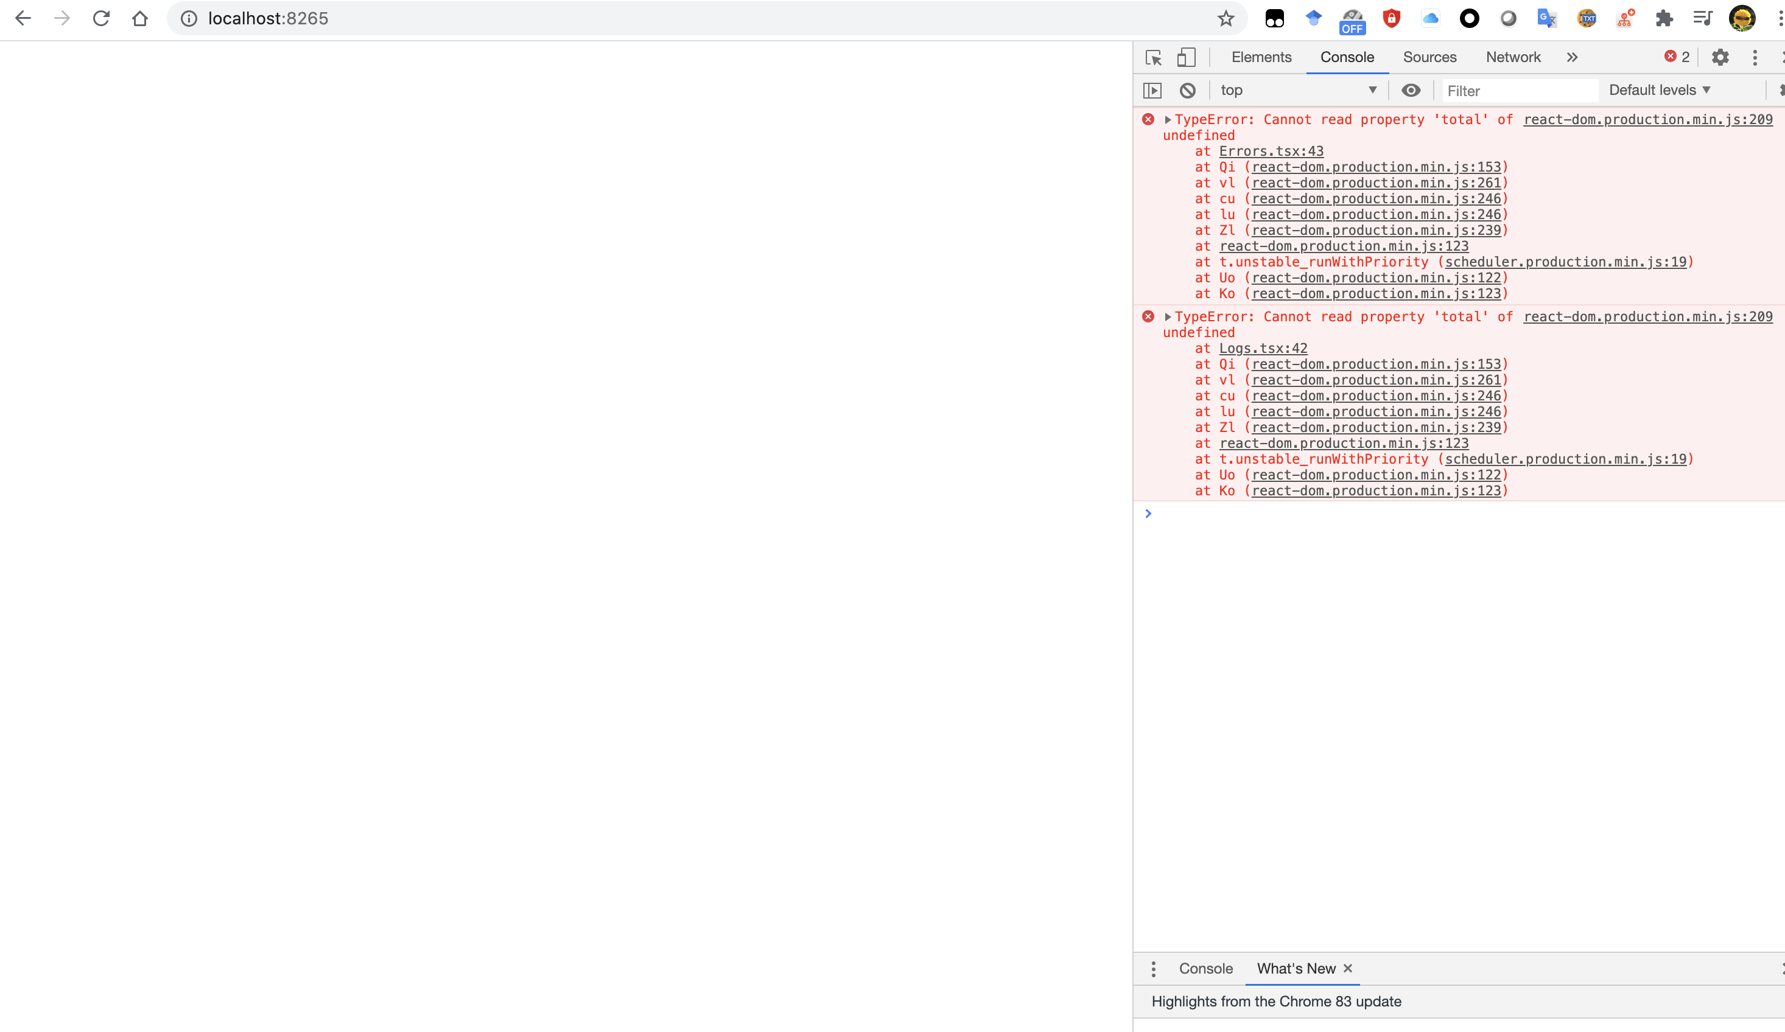
Task: Open DevTools settings gear
Action: coord(1720,57)
